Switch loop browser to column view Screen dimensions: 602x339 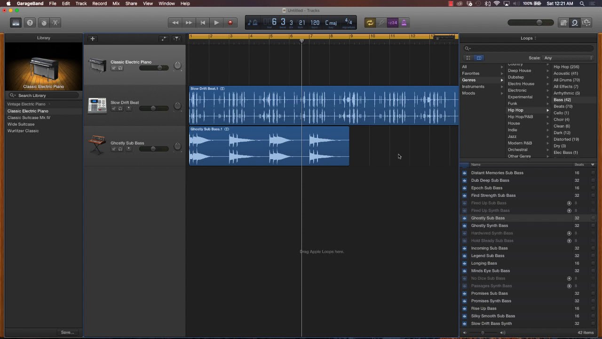coord(479,58)
